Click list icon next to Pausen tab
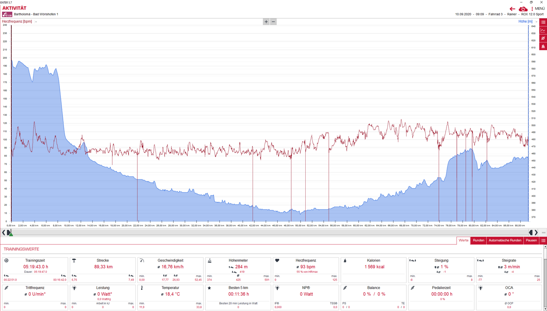The height and width of the screenshot is (311, 547). (543, 240)
